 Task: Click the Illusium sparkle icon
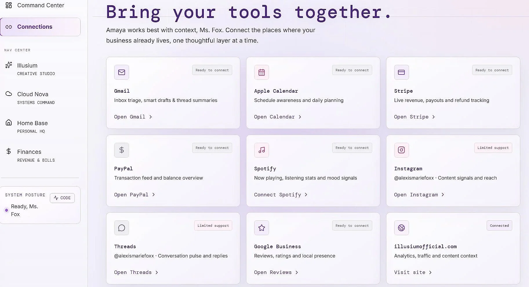tap(9, 65)
